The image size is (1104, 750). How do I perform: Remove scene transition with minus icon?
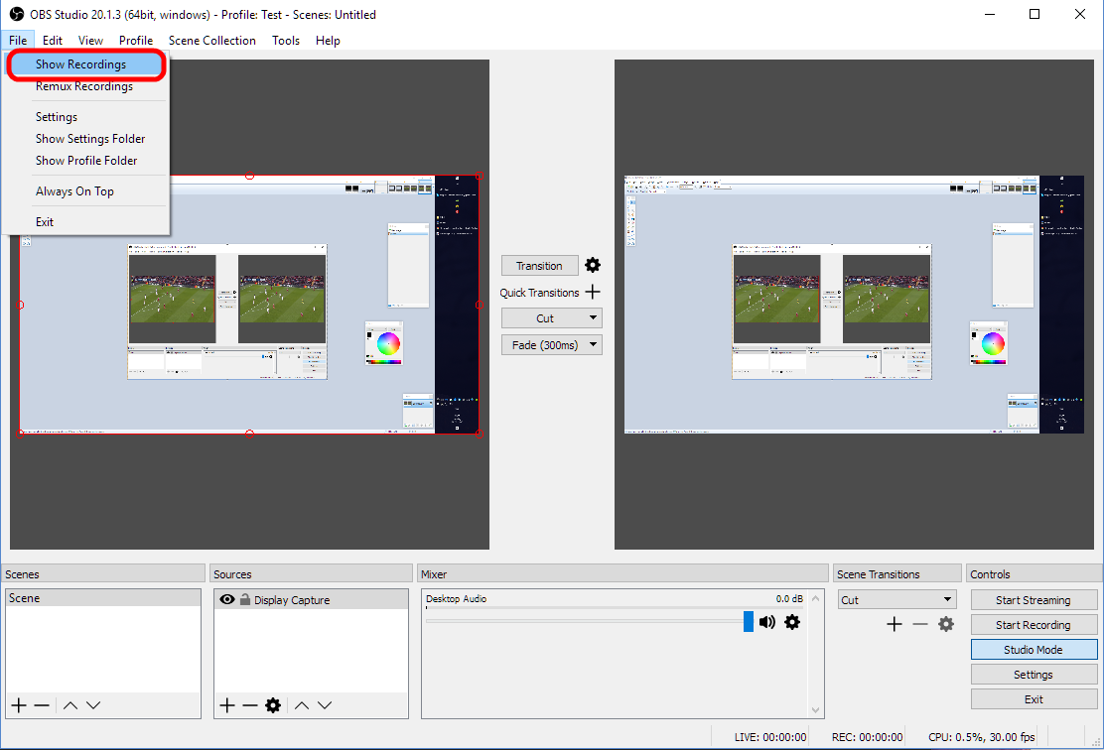[920, 624]
